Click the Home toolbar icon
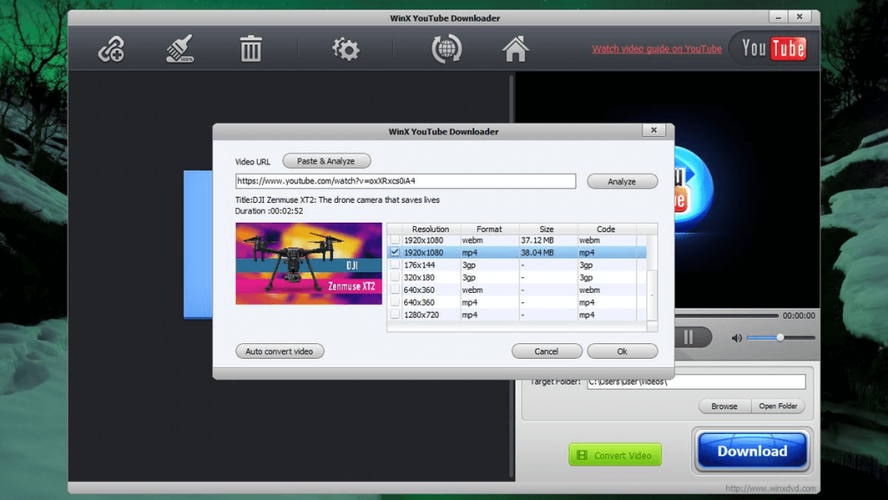 515,49
